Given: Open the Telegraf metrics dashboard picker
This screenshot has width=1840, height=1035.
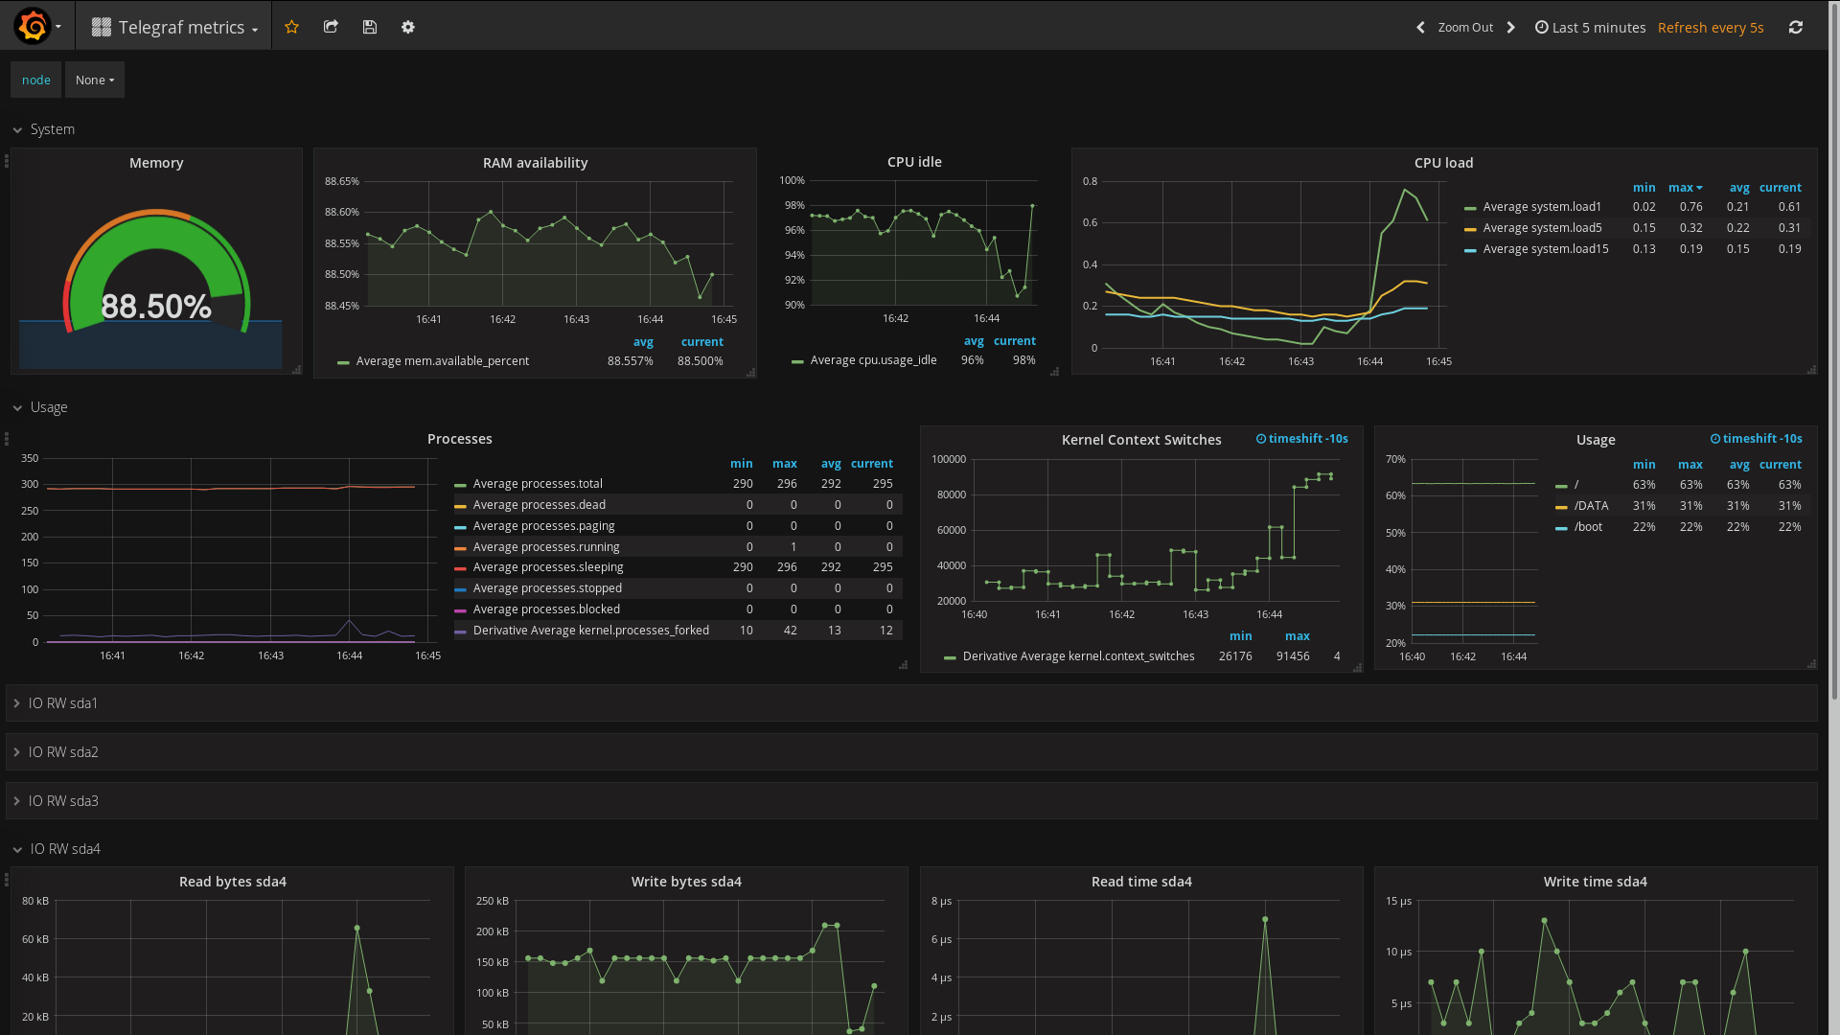Looking at the screenshot, I should [x=177, y=27].
